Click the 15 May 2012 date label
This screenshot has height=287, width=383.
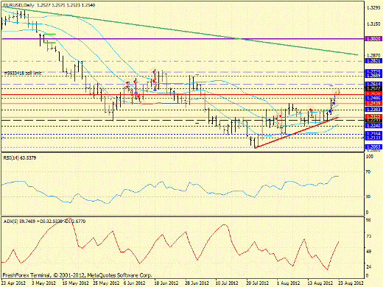(x=75, y=283)
